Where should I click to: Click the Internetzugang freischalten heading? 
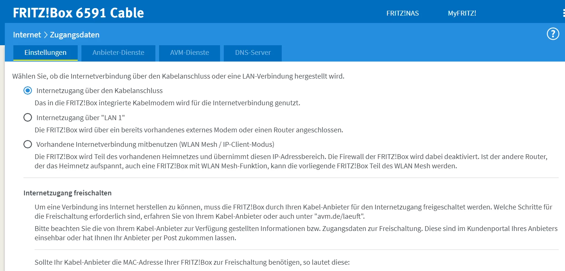[68, 193]
